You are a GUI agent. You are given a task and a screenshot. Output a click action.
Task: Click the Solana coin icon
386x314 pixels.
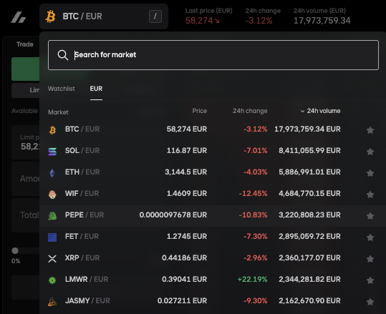[x=52, y=152]
